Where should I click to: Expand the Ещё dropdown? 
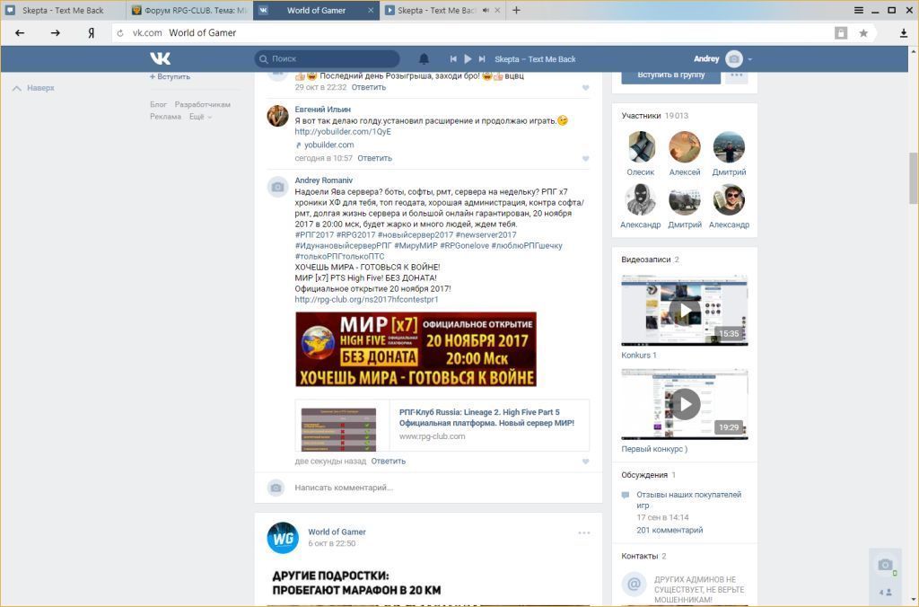200,117
